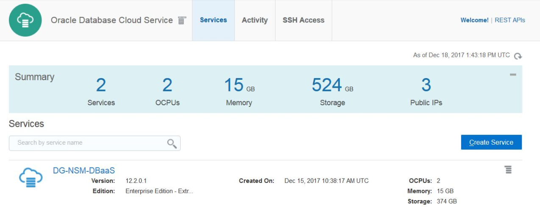Open the REST APIs link
The width and height of the screenshot is (540, 207).
(509, 20)
